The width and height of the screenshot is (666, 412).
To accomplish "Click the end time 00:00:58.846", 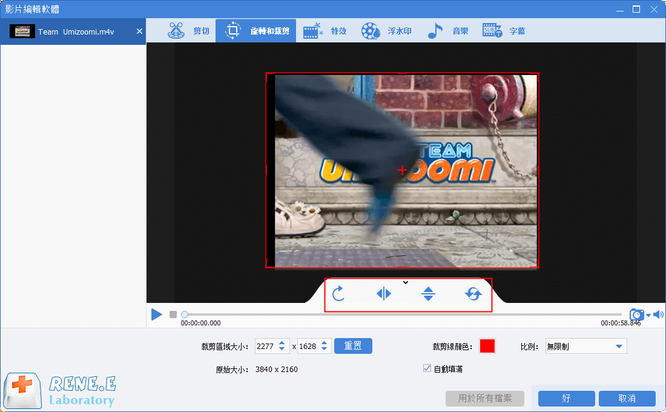I will pyautogui.click(x=621, y=323).
